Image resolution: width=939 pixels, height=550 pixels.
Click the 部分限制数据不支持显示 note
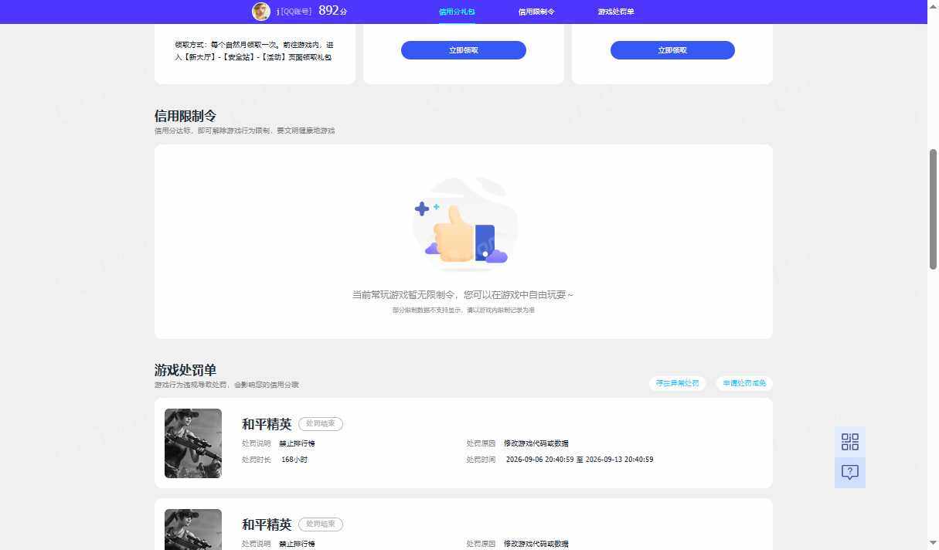pyautogui.click(x=464, y=310)
